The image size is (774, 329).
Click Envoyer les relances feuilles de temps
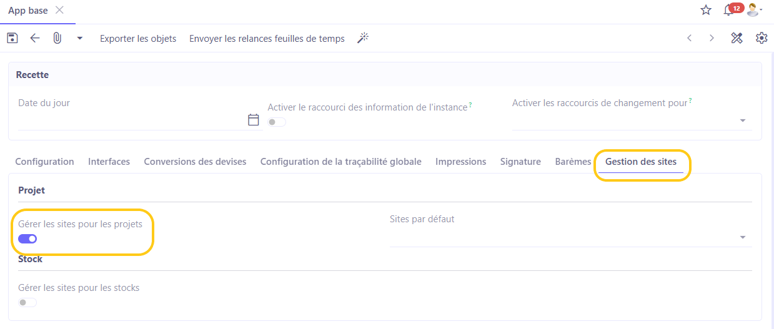coord(267,39)
